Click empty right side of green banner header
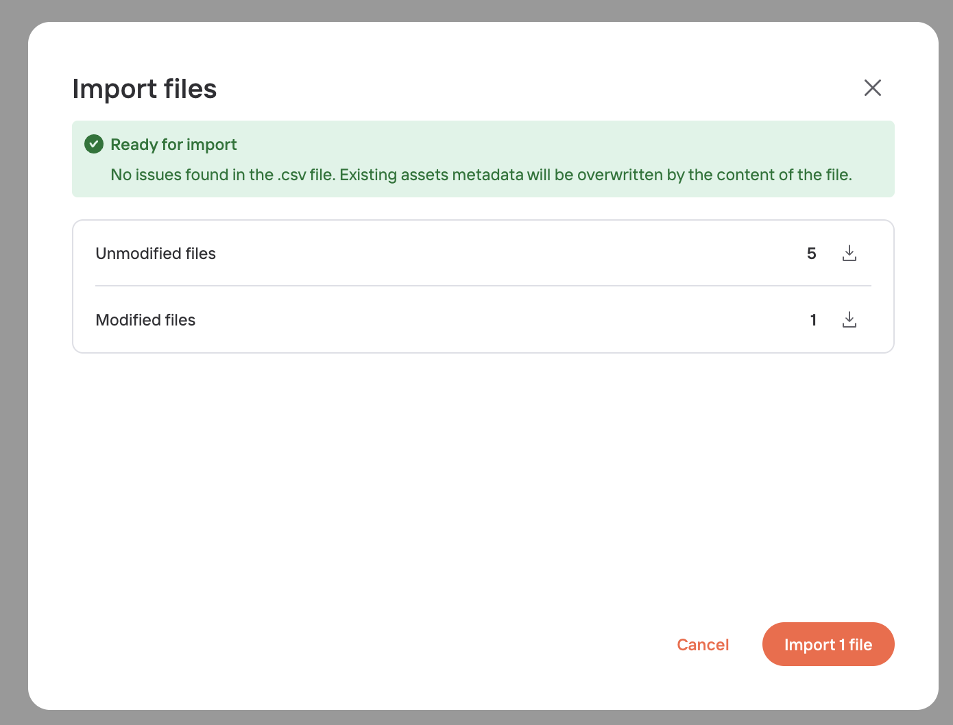The image size is (953, 725). coord(617,145)
